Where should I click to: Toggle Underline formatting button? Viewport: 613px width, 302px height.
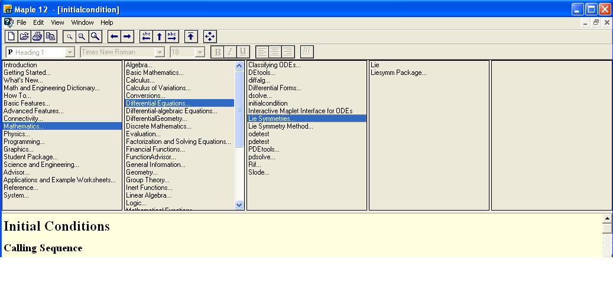(x=243, y=52)
